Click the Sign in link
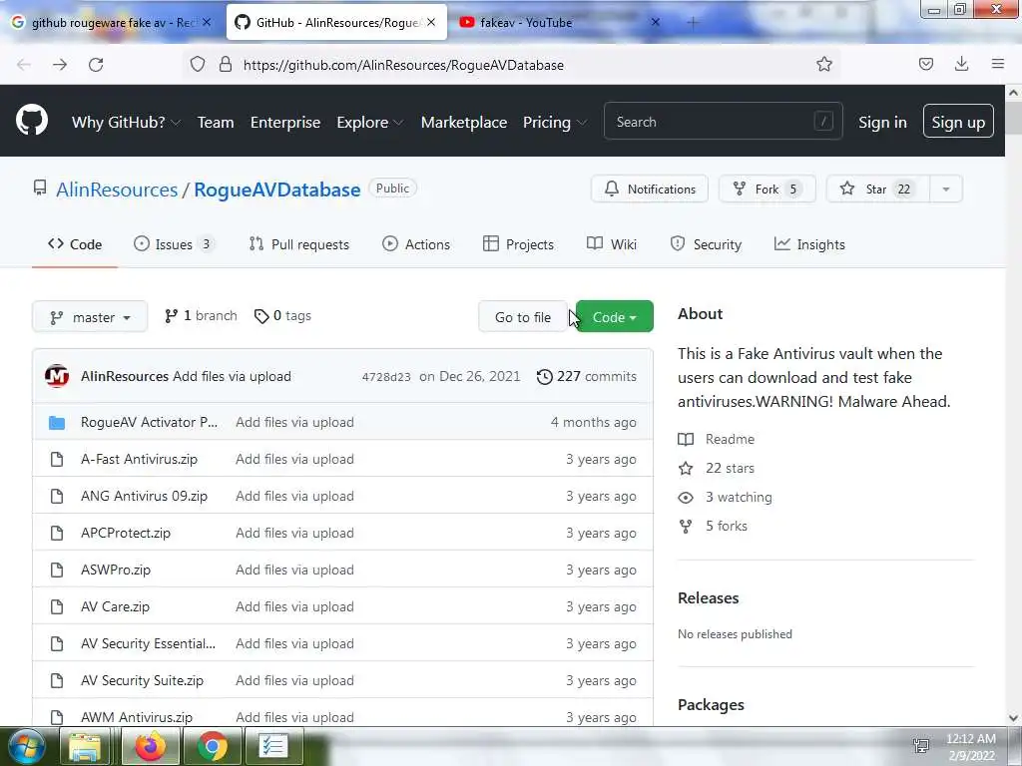Image resolution: width=1022 pixels, height=766 pixels. 882,122
